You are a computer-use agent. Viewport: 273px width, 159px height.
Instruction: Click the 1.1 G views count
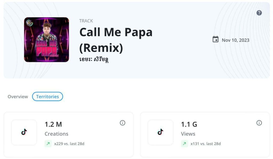click(189, 124)
